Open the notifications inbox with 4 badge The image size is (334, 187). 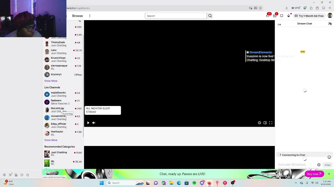[275, 16]
